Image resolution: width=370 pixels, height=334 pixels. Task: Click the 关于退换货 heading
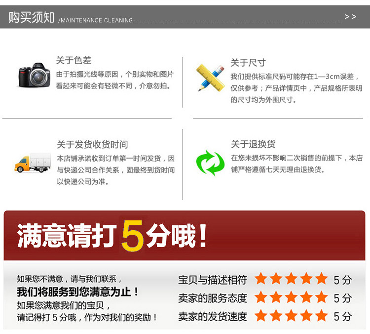[x=253, y=144]
